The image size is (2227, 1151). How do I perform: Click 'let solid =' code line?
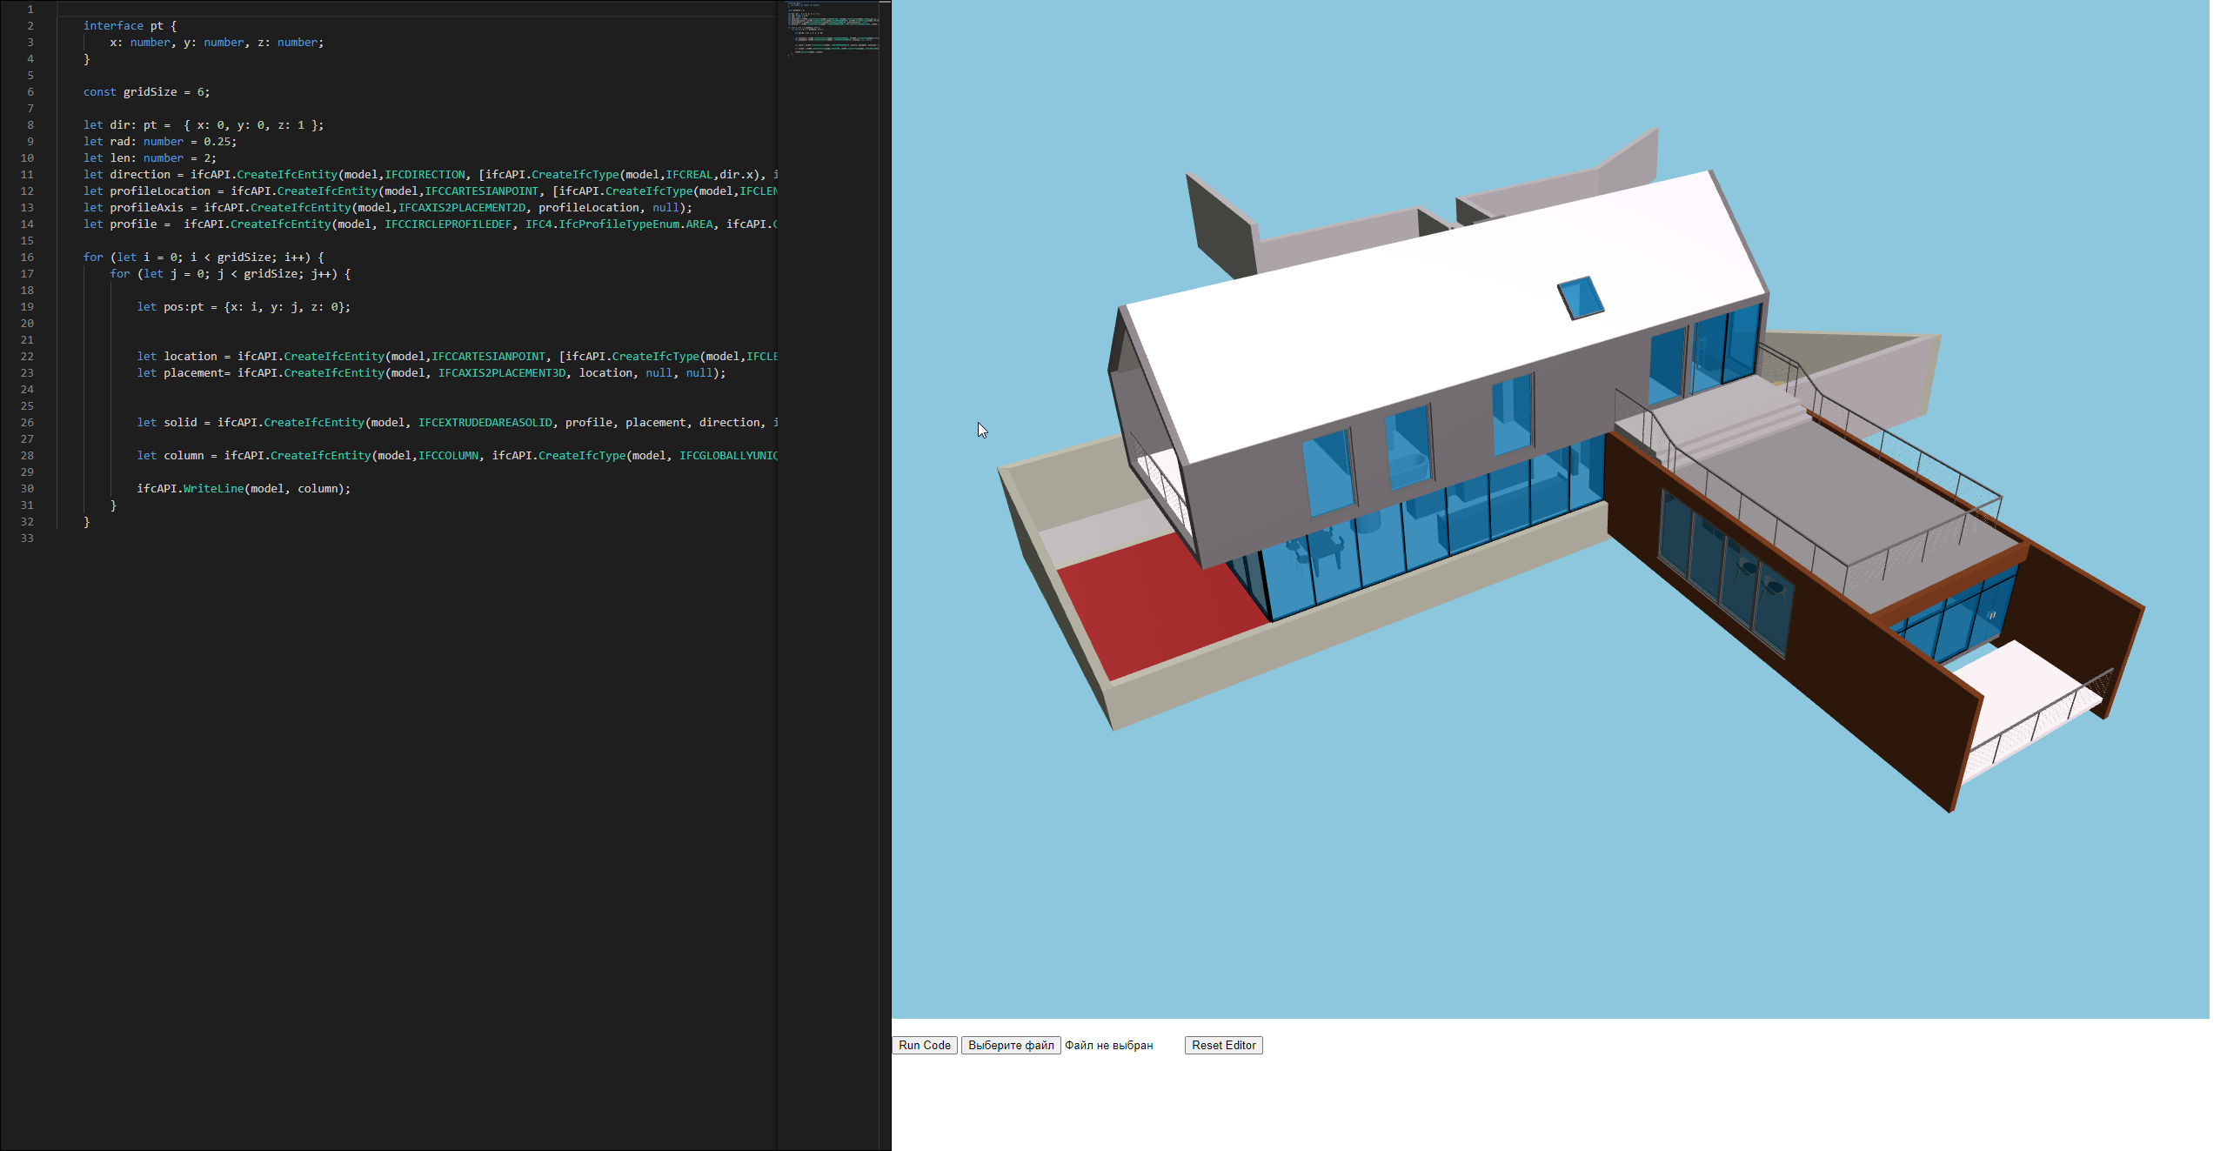pos(457,423)
